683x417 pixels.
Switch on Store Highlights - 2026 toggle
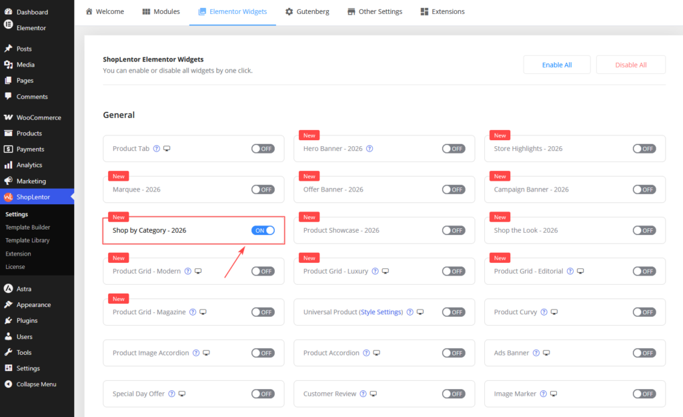[x=644, y=149]
